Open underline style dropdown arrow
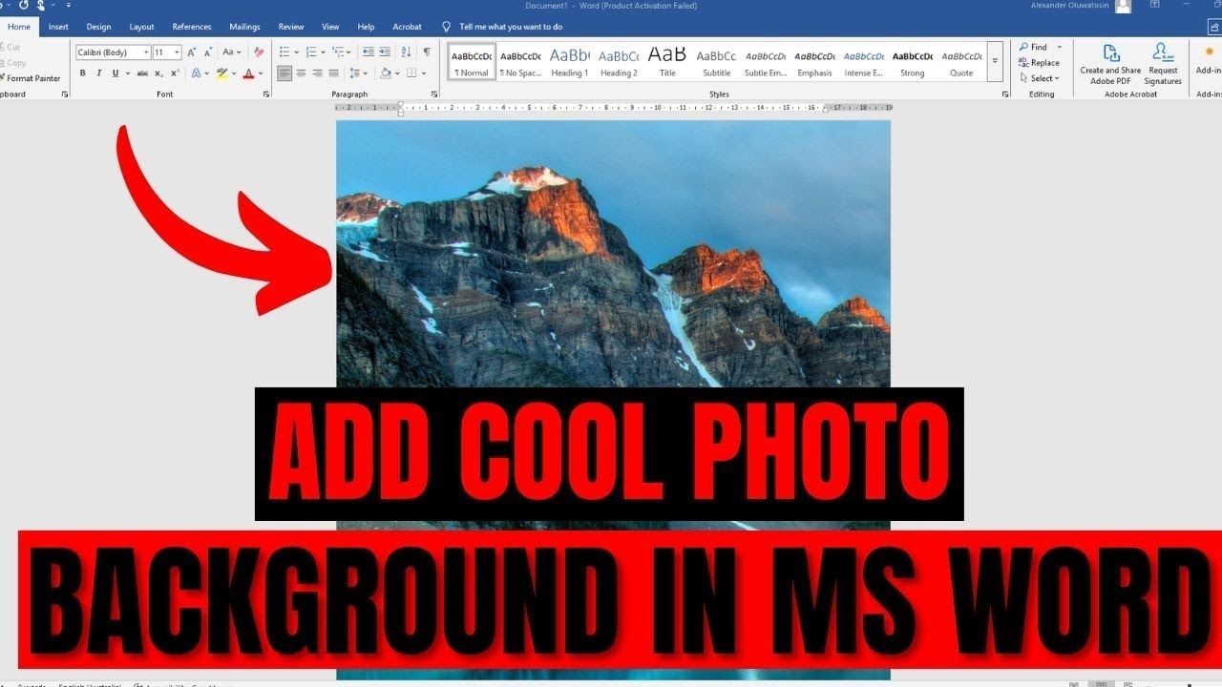 (x=127, y=73)
